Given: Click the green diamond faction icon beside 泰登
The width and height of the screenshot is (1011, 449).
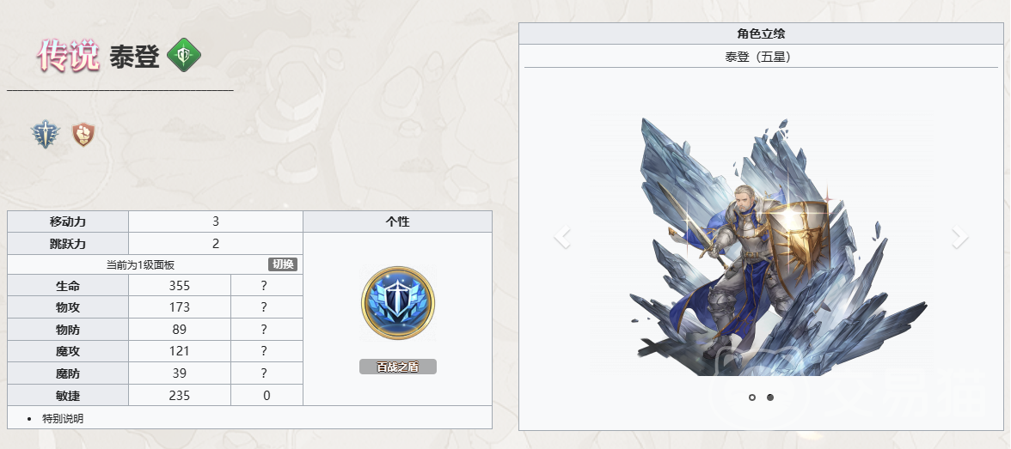Looking at the screenshot, I should [x=184, y=56].
